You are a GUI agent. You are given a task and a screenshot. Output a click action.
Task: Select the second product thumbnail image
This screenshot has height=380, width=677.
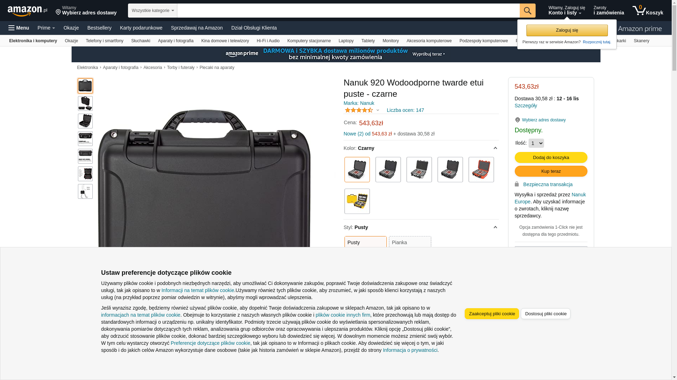[85, 103]
